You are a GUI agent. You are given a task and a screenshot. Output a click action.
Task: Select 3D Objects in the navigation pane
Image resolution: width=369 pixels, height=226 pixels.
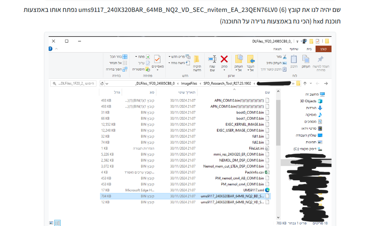pyautogui.click(x=311, y=101)
